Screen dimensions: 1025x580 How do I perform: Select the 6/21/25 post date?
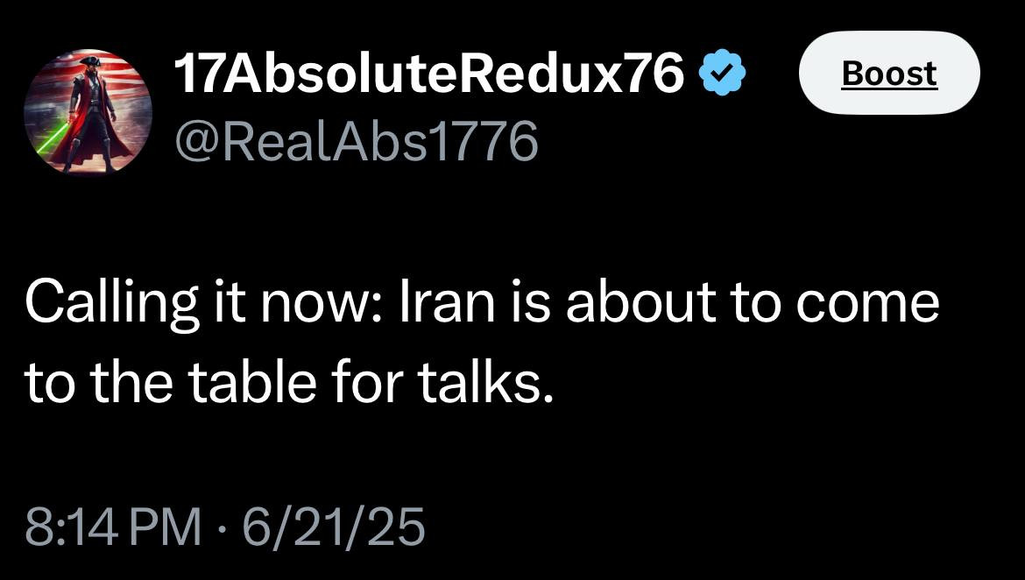(334, 528)
